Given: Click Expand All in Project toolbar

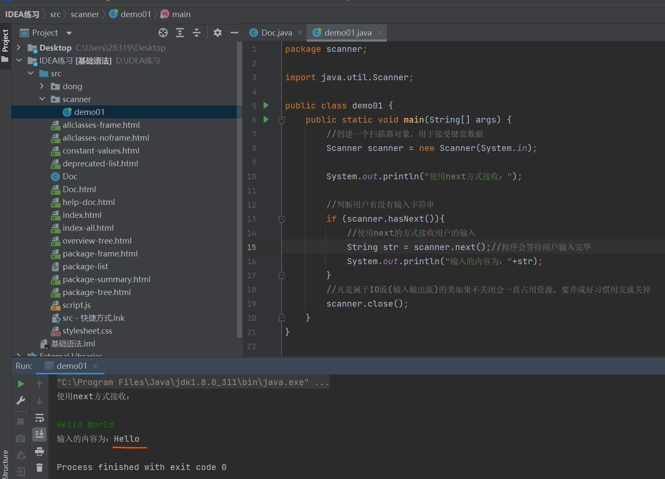Looking at the screenshot, I should [x=180, y=33].
